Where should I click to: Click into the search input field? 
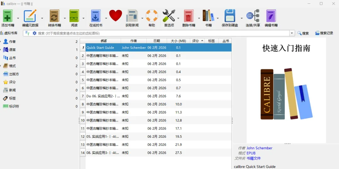[x=163, y=33]
